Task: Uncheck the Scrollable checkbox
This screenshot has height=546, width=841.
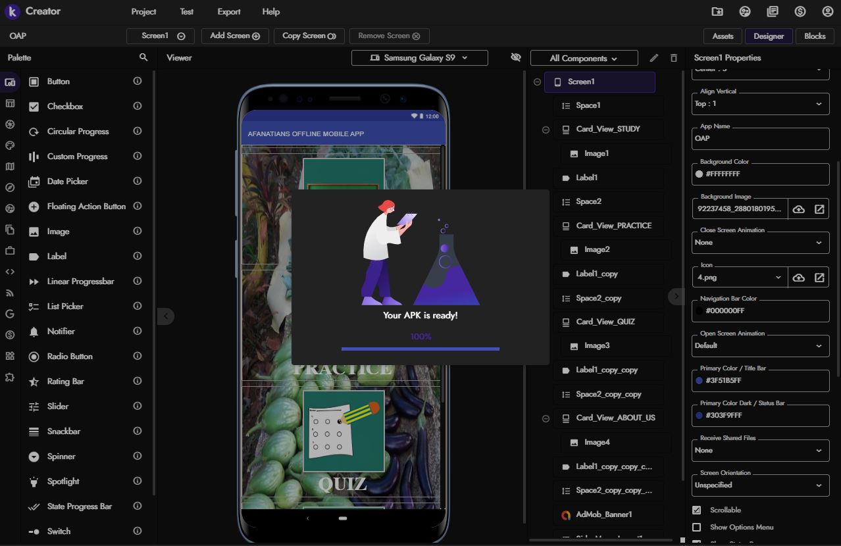Action: (697, 510)
